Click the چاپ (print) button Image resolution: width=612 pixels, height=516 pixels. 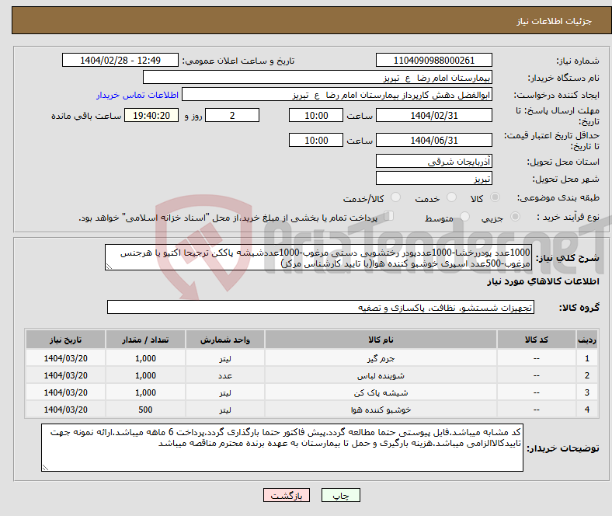340,495
